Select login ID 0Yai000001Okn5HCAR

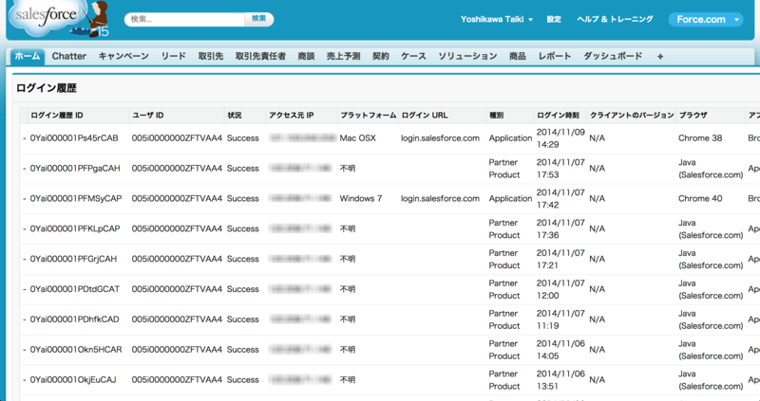[x=76, y=349]
